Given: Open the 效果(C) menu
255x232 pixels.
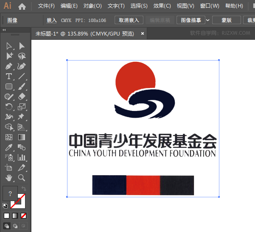Looking at the screenshot, I should click(162, 6).
